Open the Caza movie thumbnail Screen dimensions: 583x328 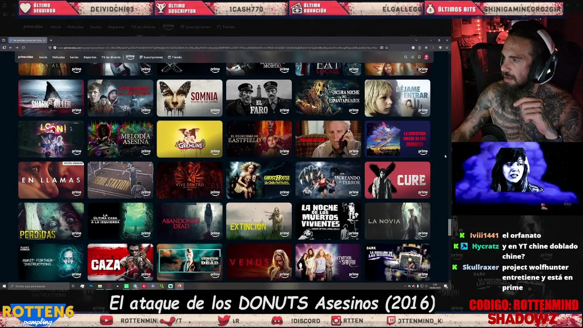tap(120, 262)
